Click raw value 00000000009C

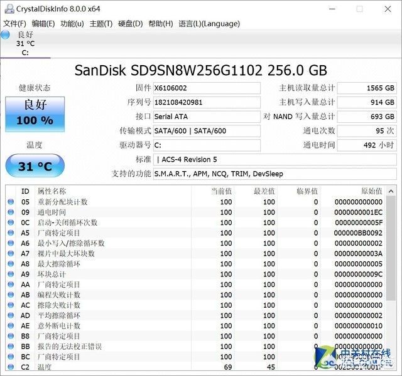[x=359, y=274]
